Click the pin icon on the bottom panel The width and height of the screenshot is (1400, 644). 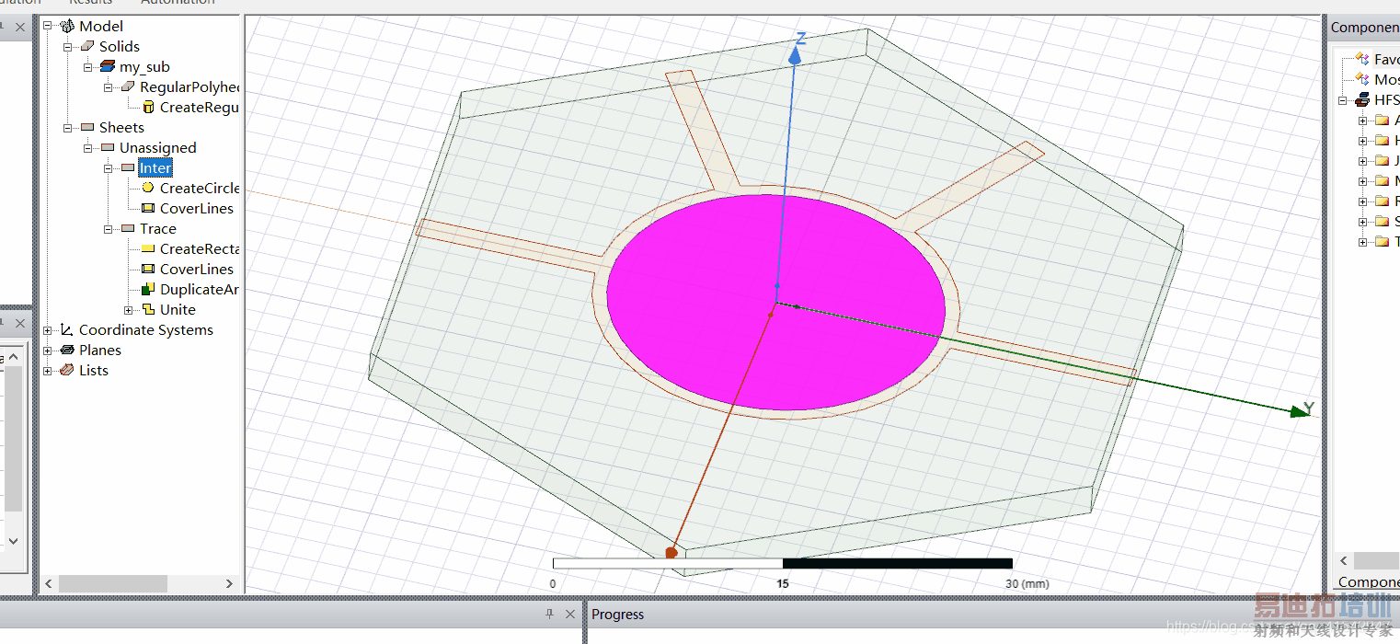point(549,614)
